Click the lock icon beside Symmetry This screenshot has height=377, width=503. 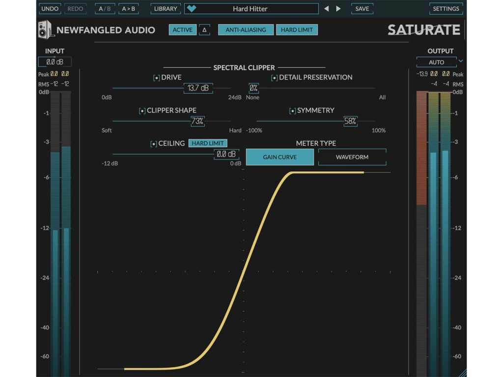pyautogui.click(x=292, y=111)
